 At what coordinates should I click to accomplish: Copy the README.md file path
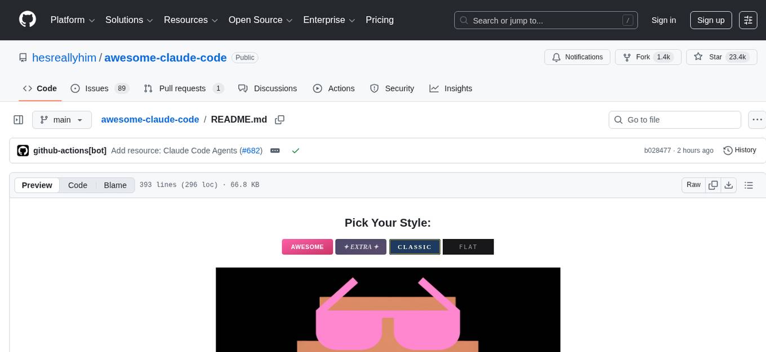279,119
